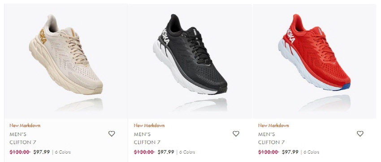The width and height of the screenshot is (381, 162).
Task: Click crossed-out $130.00 price under red shoe
Action: pos(268,152)
